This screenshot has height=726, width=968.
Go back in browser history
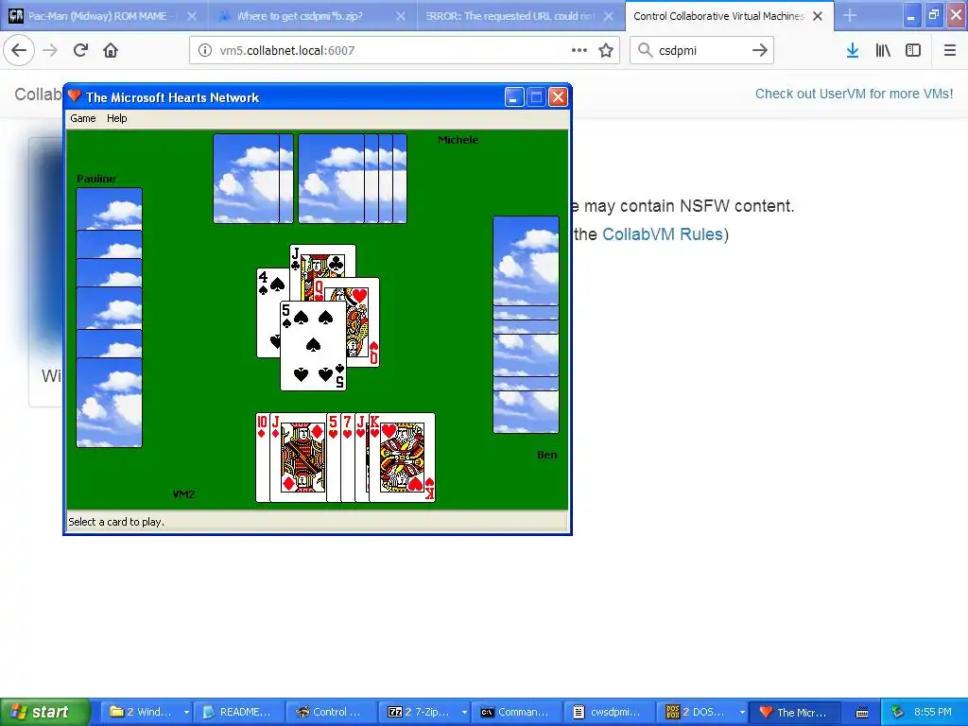coord(19,51)
